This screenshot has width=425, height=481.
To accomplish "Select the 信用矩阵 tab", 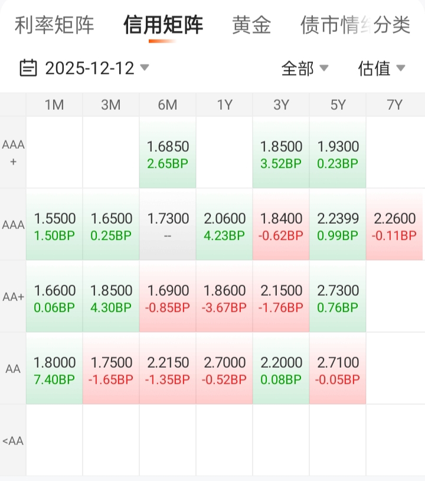I will 163,25.
